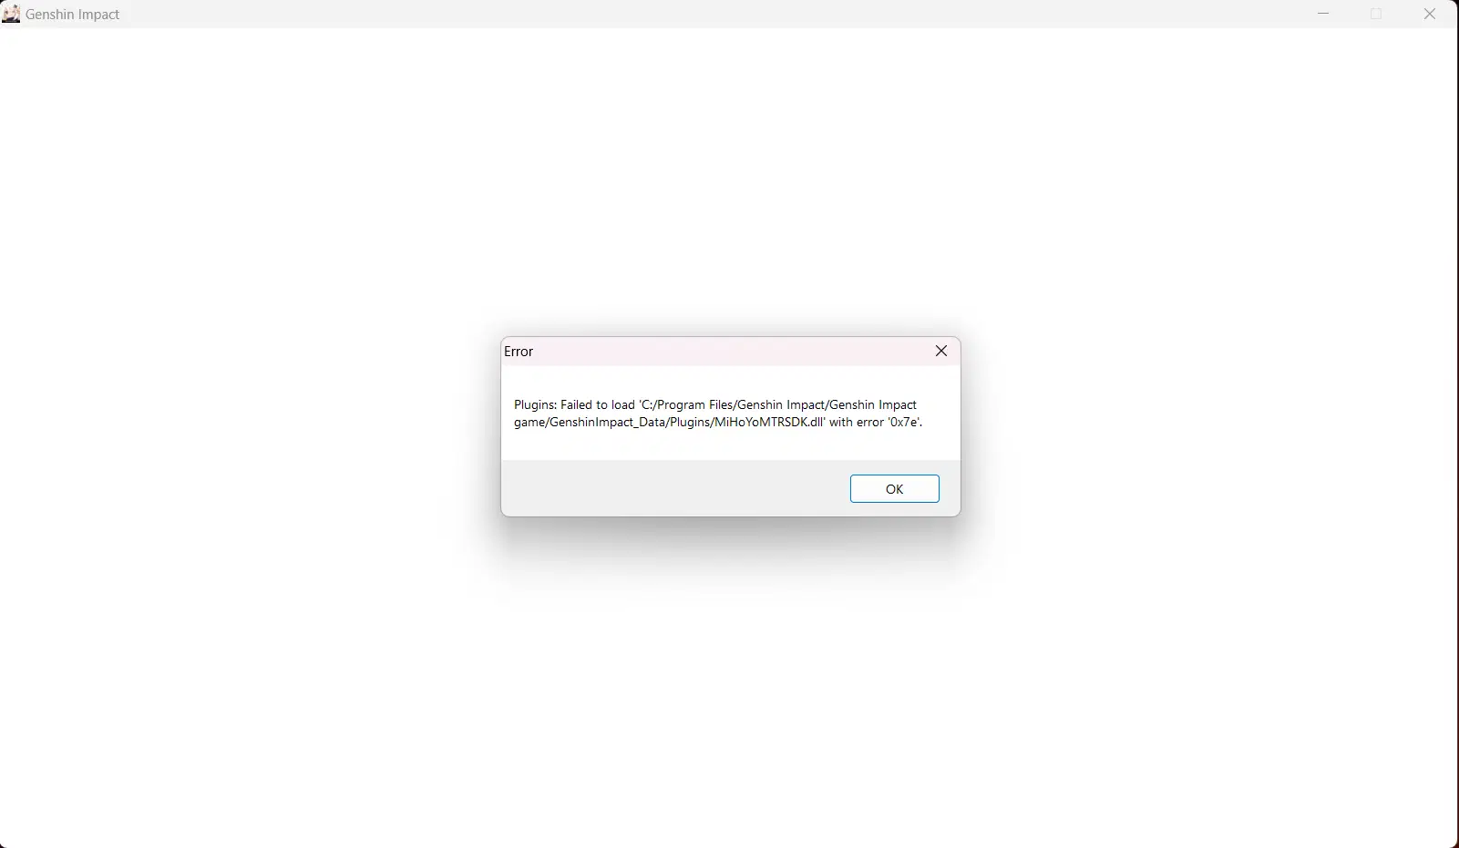The image size is (1459, 848).
Task: Minimize the Genshin Impact window
Action: pyautogui.click(x=1323, y=14)
